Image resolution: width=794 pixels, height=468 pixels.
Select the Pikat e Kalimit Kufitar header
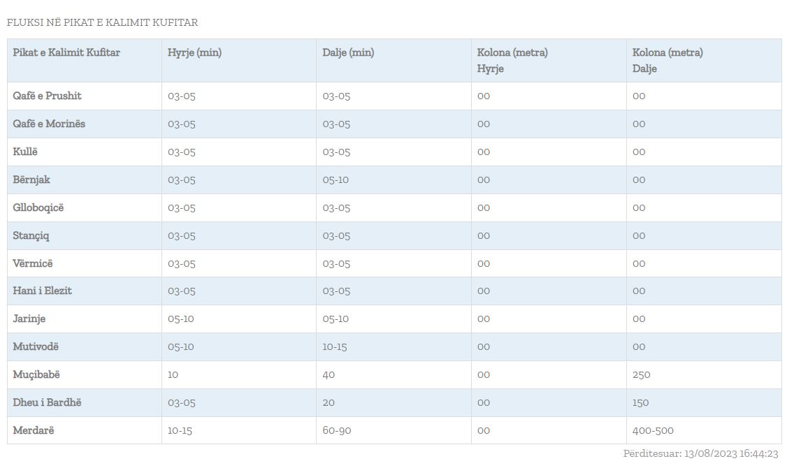point(66,52)
